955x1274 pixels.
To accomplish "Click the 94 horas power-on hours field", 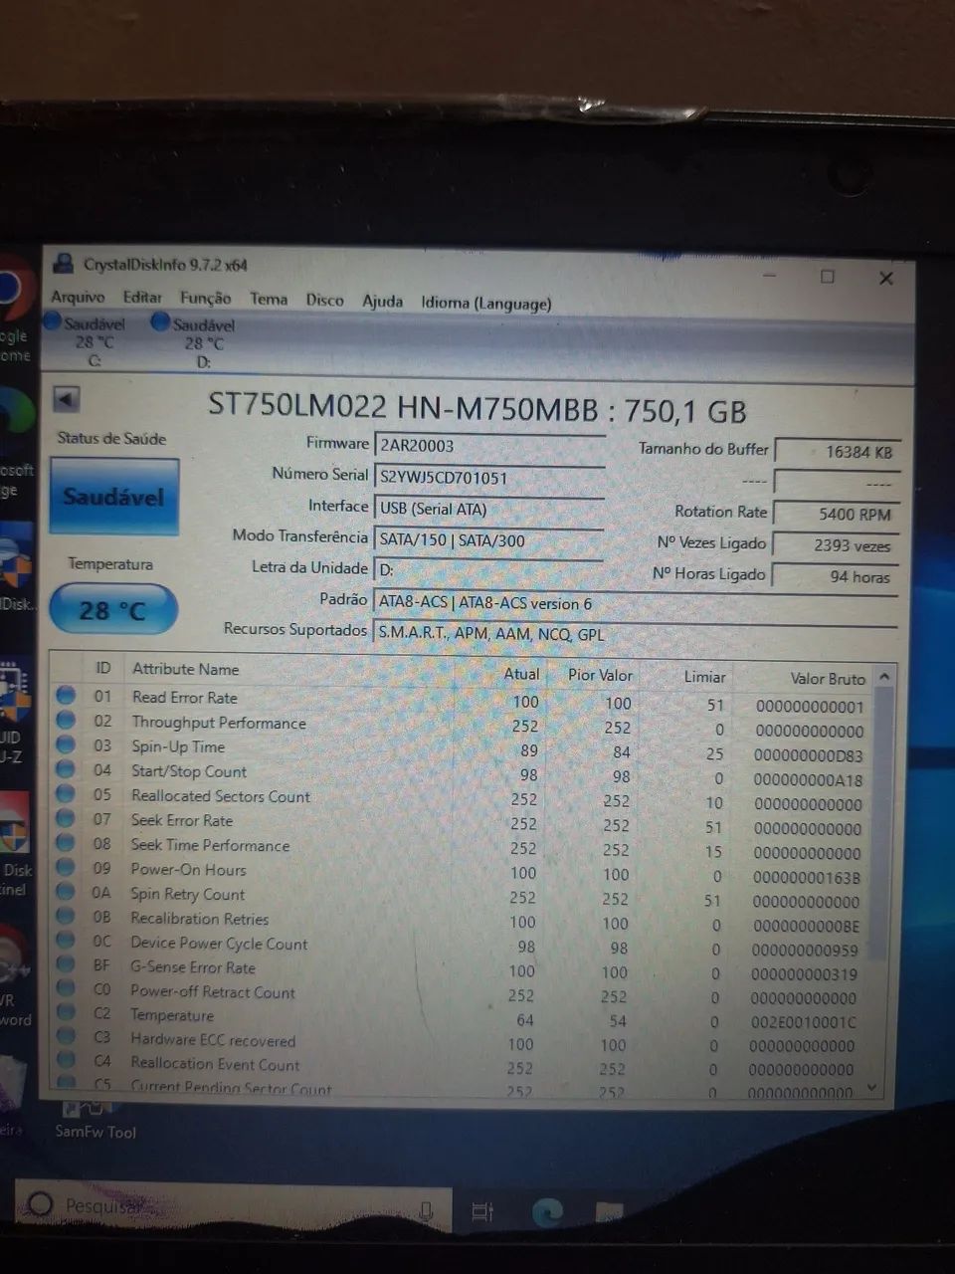I will pos(836,576).
